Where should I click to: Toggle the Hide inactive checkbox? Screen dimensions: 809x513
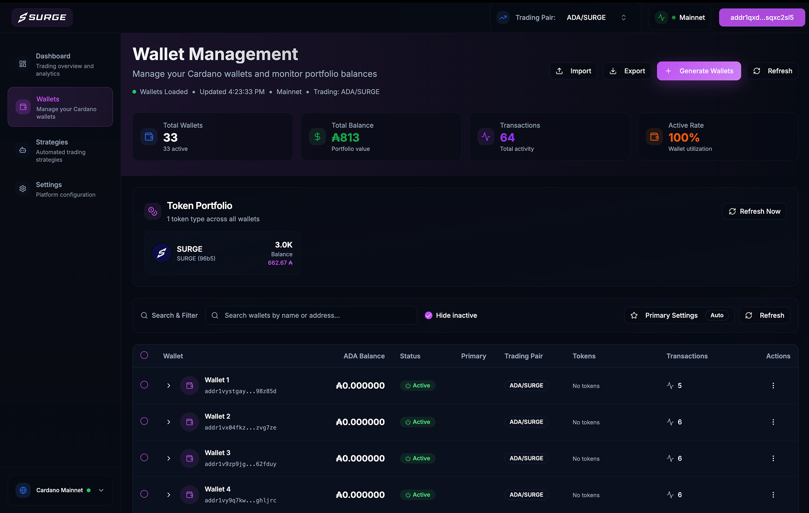tap(428, 315)
